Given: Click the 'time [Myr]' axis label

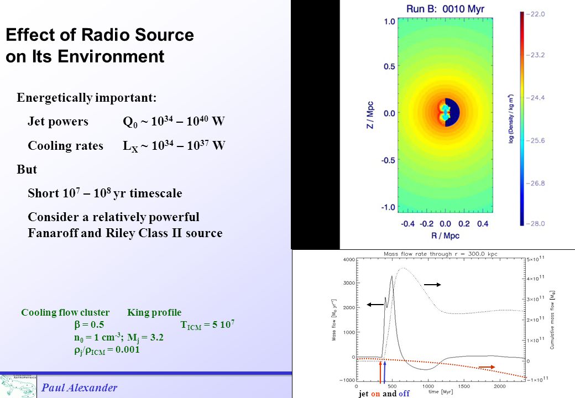Looking at the screenshot, I should click(x=441, y=392).
